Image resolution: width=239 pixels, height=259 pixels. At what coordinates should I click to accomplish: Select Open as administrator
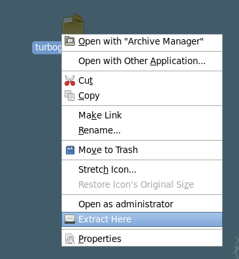pyautogui.click(x=142, y=204)
